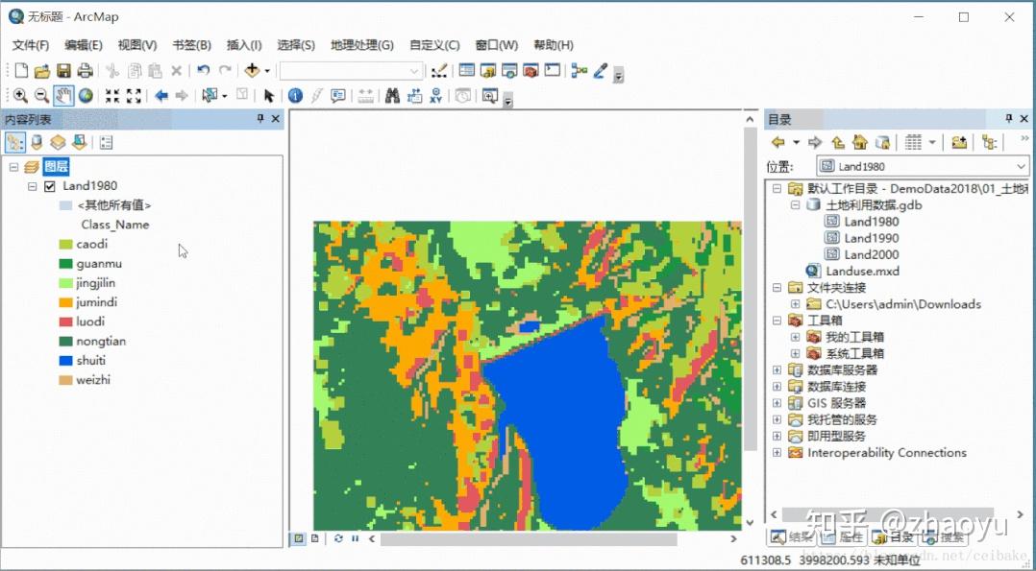Click Up One Level icon in Catalog

pyautogui.click(x=837, y=141)
